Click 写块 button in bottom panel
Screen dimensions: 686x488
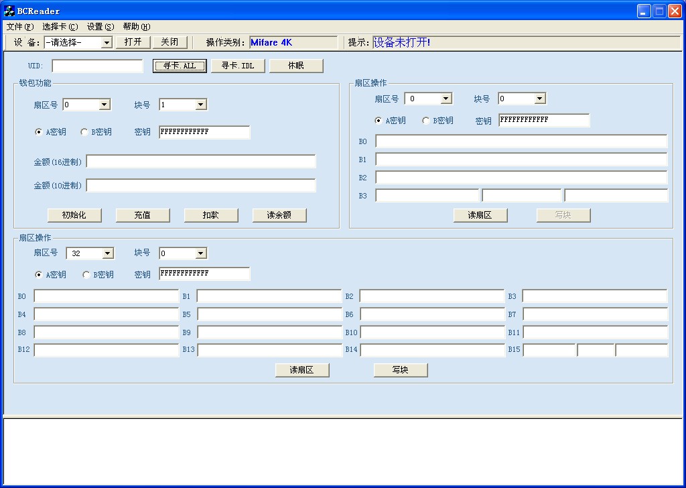[401, 370]
